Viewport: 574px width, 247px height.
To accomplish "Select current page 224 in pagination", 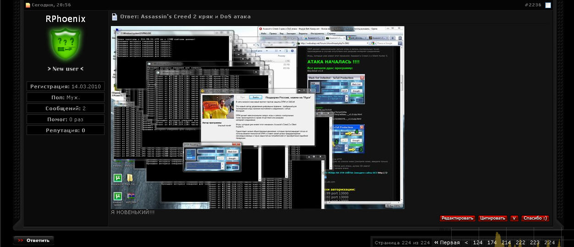I will (x=550, y=242).
